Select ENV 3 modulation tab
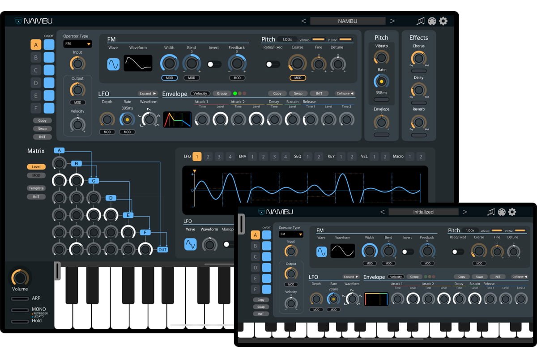Screen dimensions: 537x358 click(x=274, y=157)
